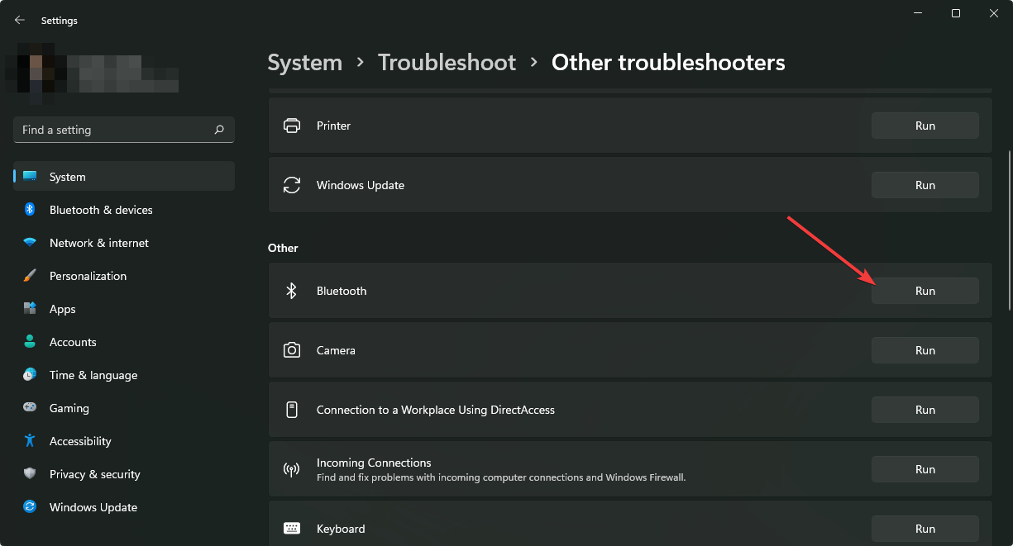Open Time & language settings

(124, 375)
